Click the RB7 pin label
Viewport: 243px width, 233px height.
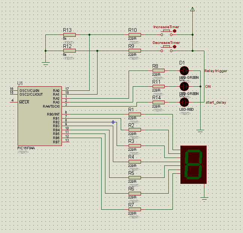[x=56, y=142]
